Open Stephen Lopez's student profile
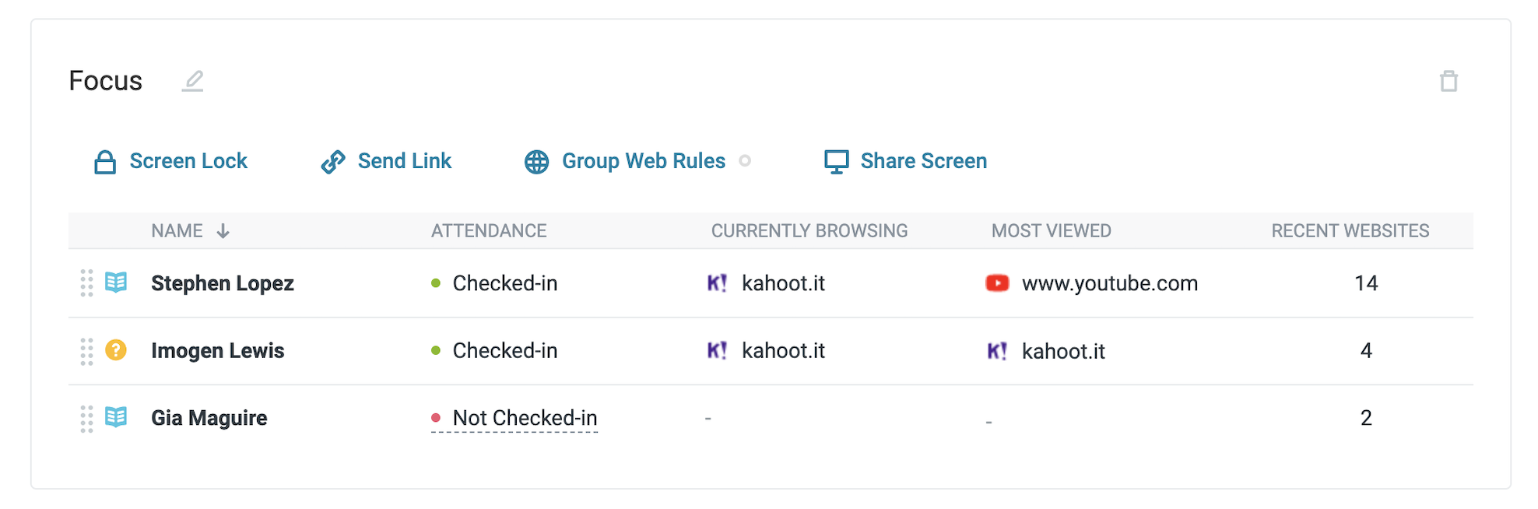This screenshot has height=509, width=1538. coord(223,283)
